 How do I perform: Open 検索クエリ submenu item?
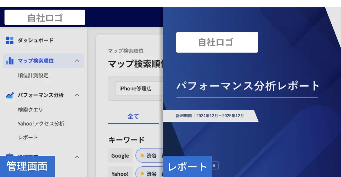pos(30,110)
